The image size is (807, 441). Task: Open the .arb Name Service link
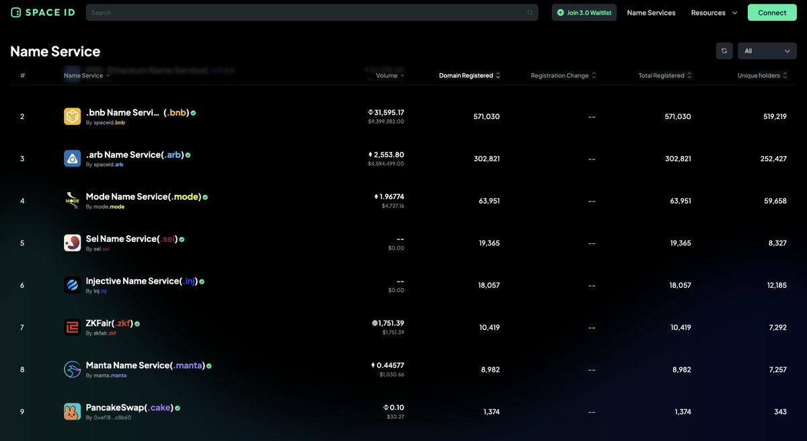pos(134,155)
